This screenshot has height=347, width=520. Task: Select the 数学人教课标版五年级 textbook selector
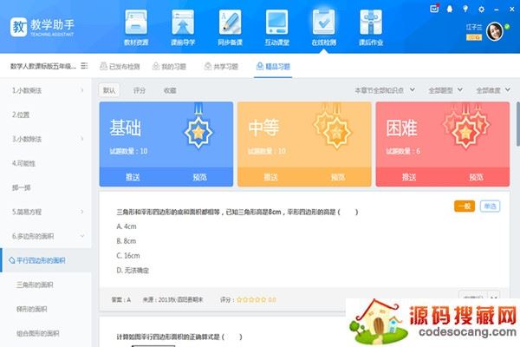[43, 66]
